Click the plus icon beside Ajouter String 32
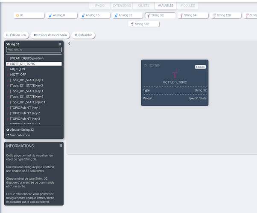257x213 pixels. tap(8, 130)
